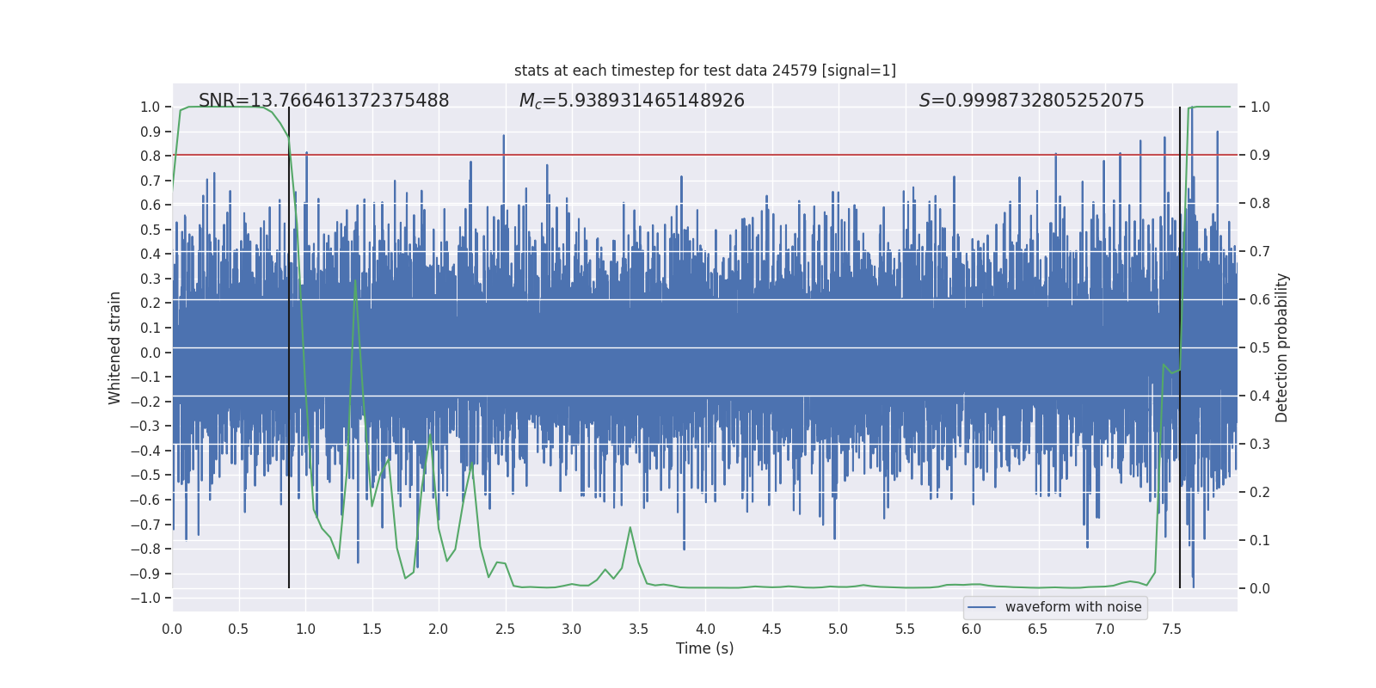Screen dimensions: 1376x688
Task: Click the Mc chirp mass annotation
Action: (631, 101)
